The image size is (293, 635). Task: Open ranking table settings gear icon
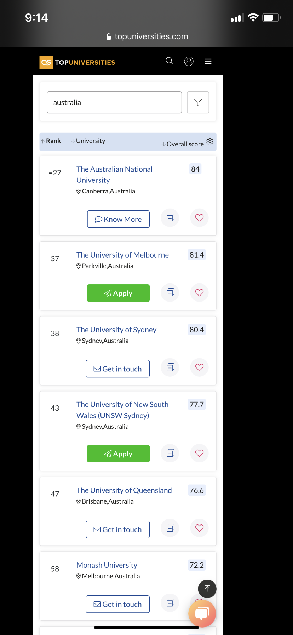point(210,141)
